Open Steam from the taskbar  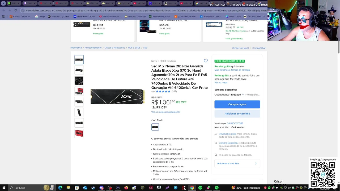coord(93,188)
